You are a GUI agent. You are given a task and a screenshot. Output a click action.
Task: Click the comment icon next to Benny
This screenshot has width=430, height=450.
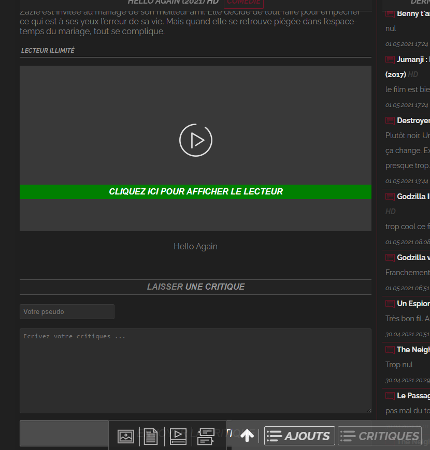[x=390, y=14]
